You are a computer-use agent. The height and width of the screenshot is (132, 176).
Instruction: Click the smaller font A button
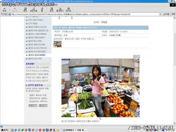(x=138, y=57)
